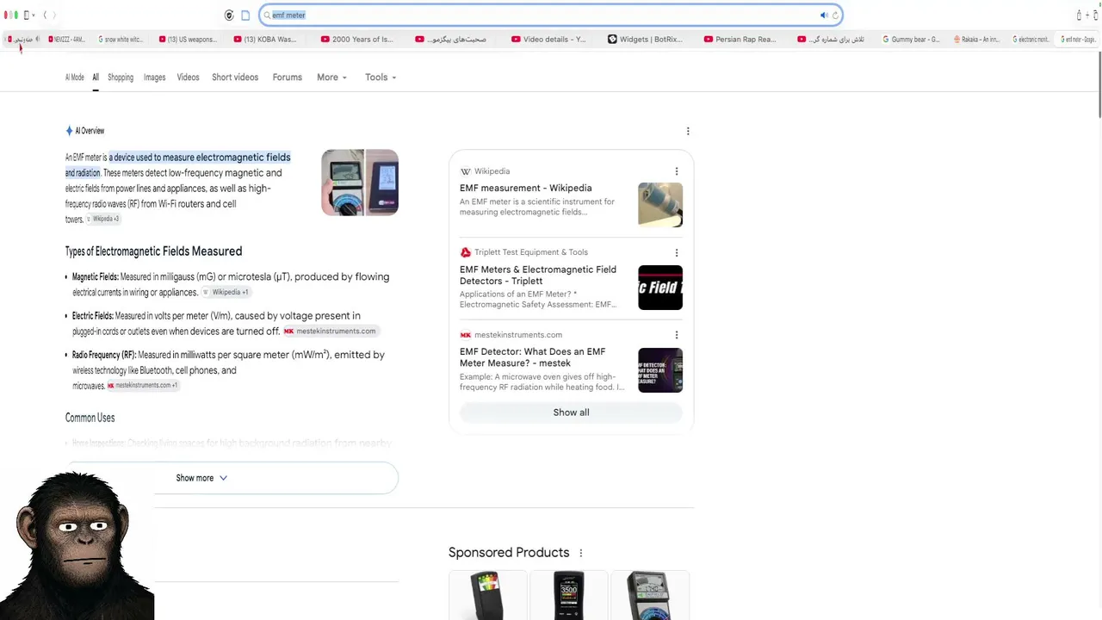Image resolution: width=1102 pixels, height=620 pixels.
Task: Open the page reader icon beside the address bar
Action: point(245,15)
